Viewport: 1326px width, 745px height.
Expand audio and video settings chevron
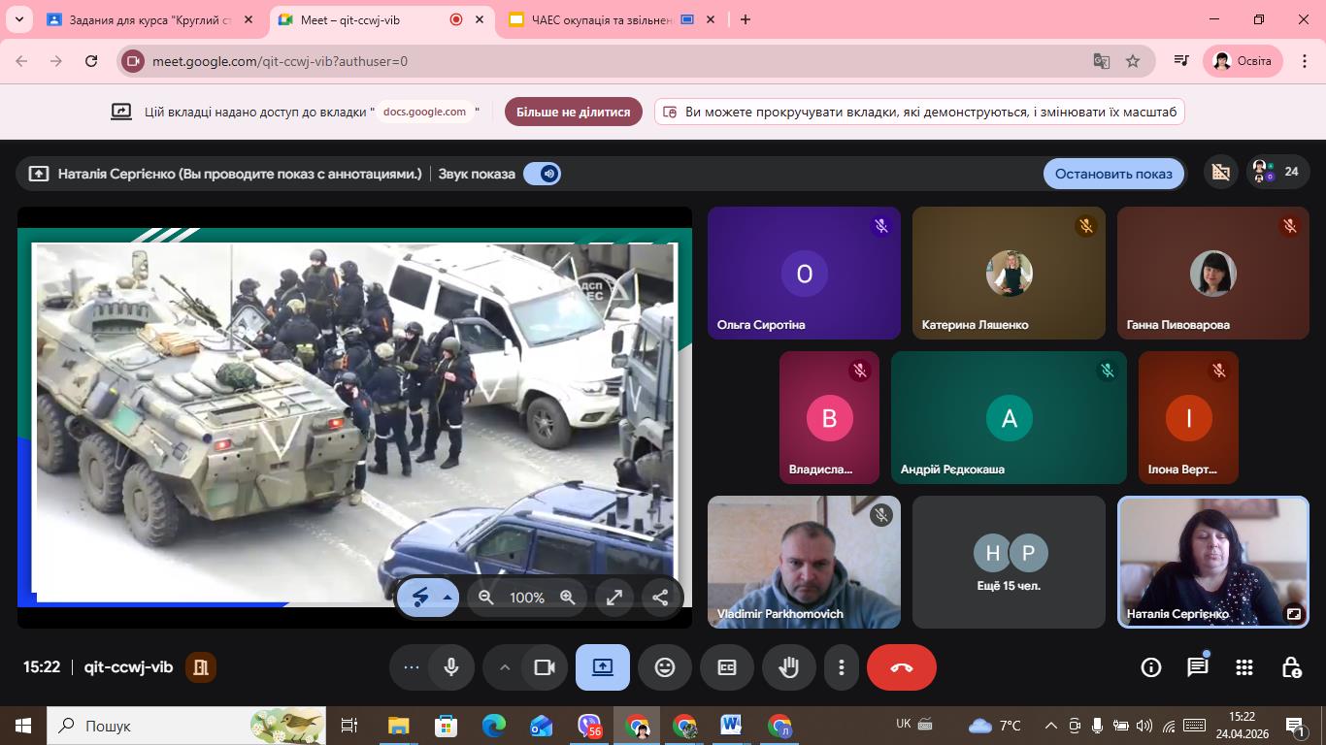[504, 667]
